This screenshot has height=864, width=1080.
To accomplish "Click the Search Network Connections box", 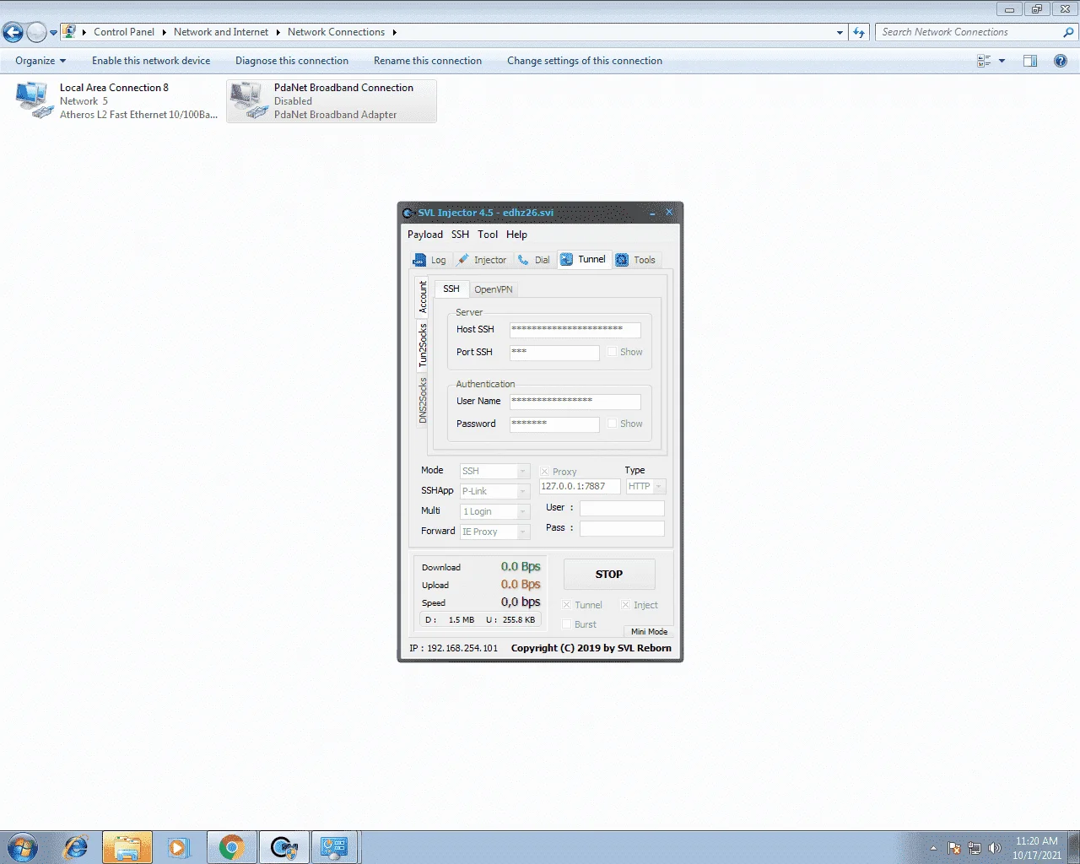I will (x=968, y=32).
